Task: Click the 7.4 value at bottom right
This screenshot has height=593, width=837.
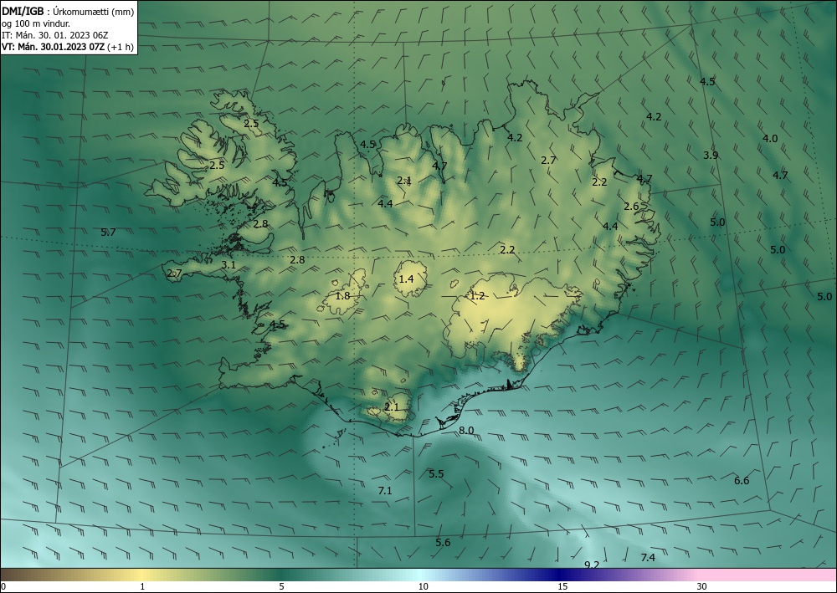Action: point(648,557)
